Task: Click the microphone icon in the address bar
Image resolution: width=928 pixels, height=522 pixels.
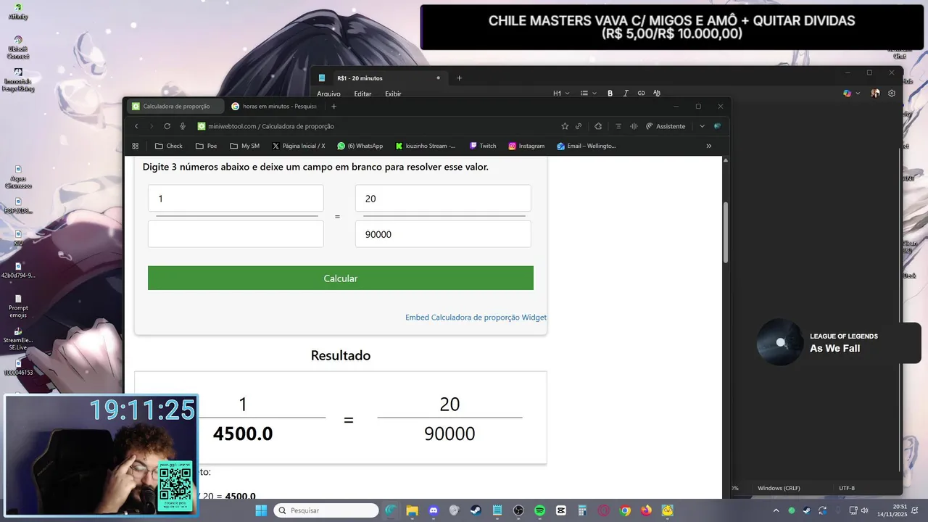Action: point(183,126)
